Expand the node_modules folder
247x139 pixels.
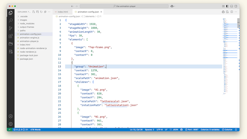28,24
